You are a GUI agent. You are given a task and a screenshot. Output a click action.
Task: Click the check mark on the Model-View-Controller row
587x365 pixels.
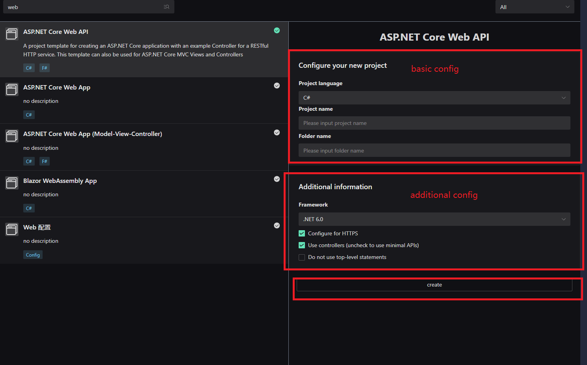pyautogui.click(x=277, y=132)
